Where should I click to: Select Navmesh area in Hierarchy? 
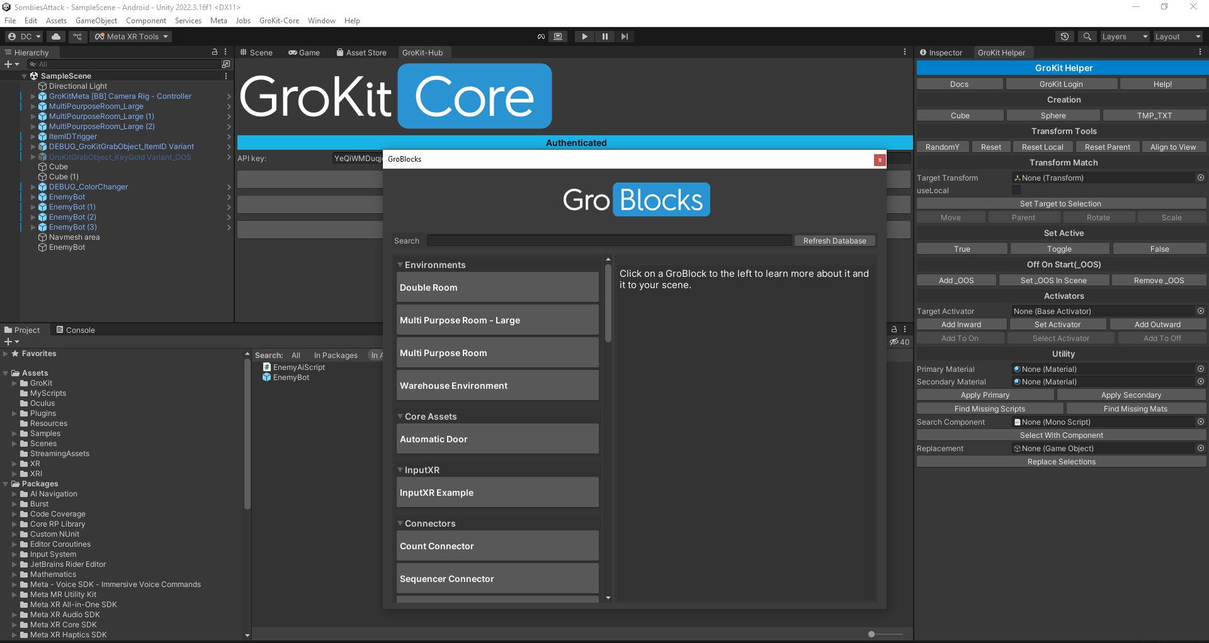pos(74,237)
